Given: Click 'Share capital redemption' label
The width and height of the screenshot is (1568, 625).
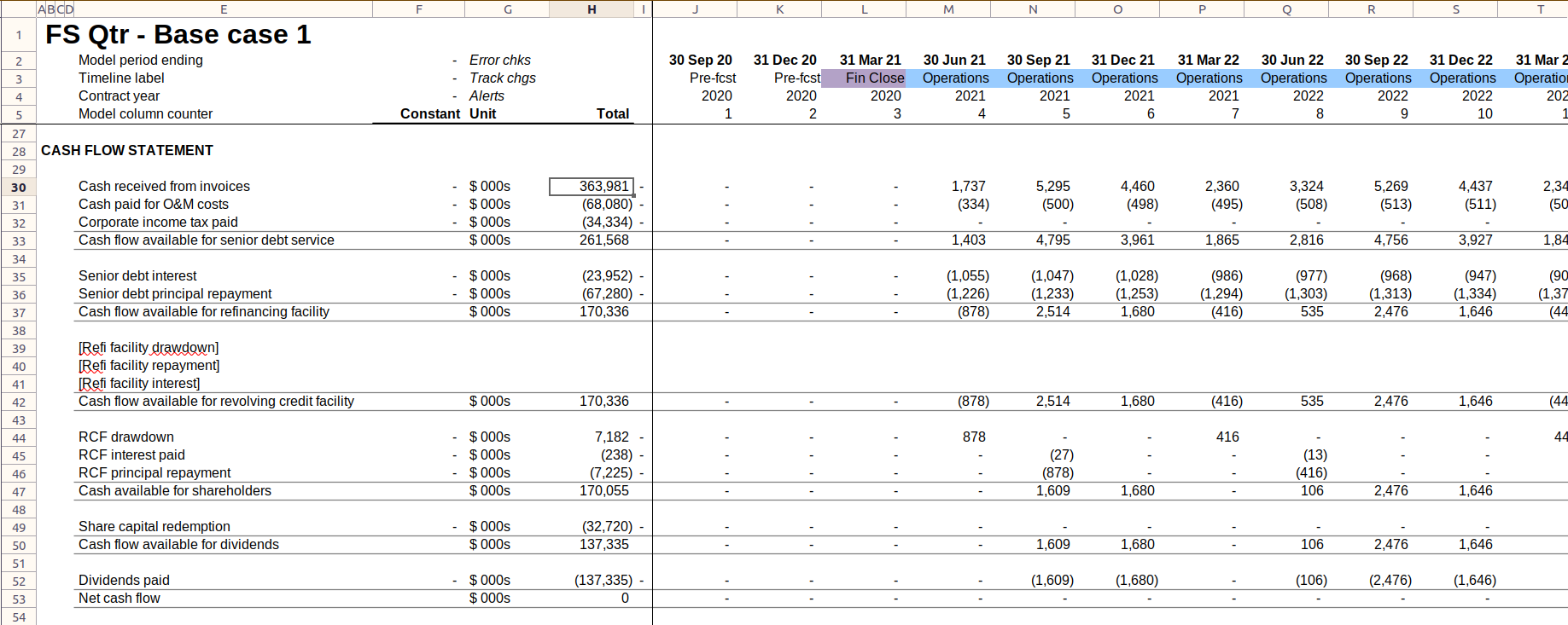Looking at the screenshot, I should [x=154, y=527].
